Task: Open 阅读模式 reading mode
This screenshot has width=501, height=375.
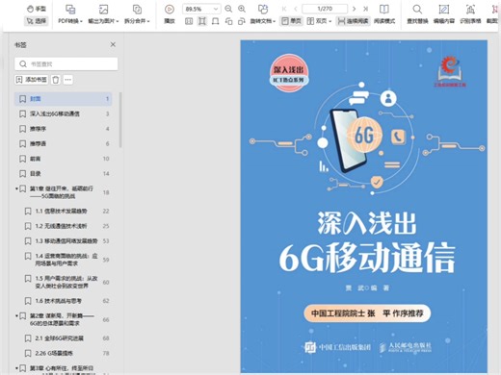Action: [x=384, y=14]
